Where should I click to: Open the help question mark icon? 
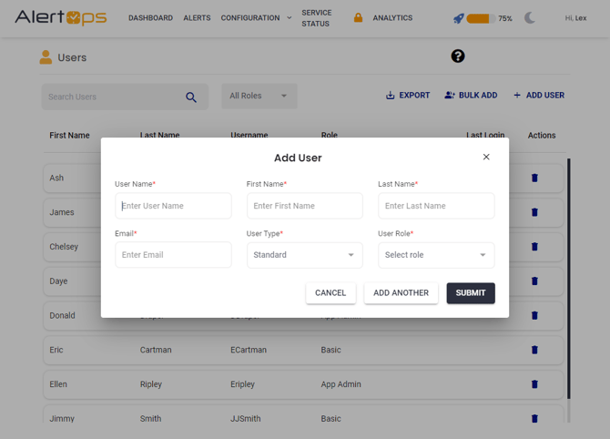tap(458, 56)
